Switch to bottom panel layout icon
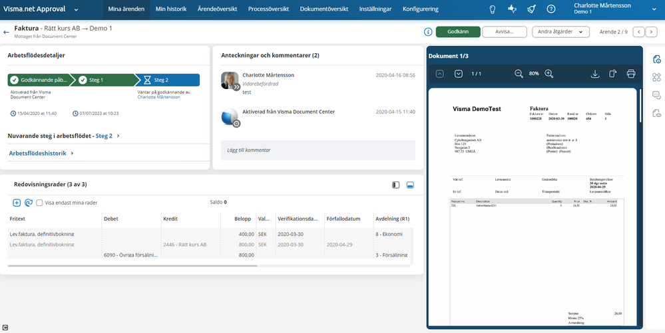665x333 pixels. click(410, 185)
